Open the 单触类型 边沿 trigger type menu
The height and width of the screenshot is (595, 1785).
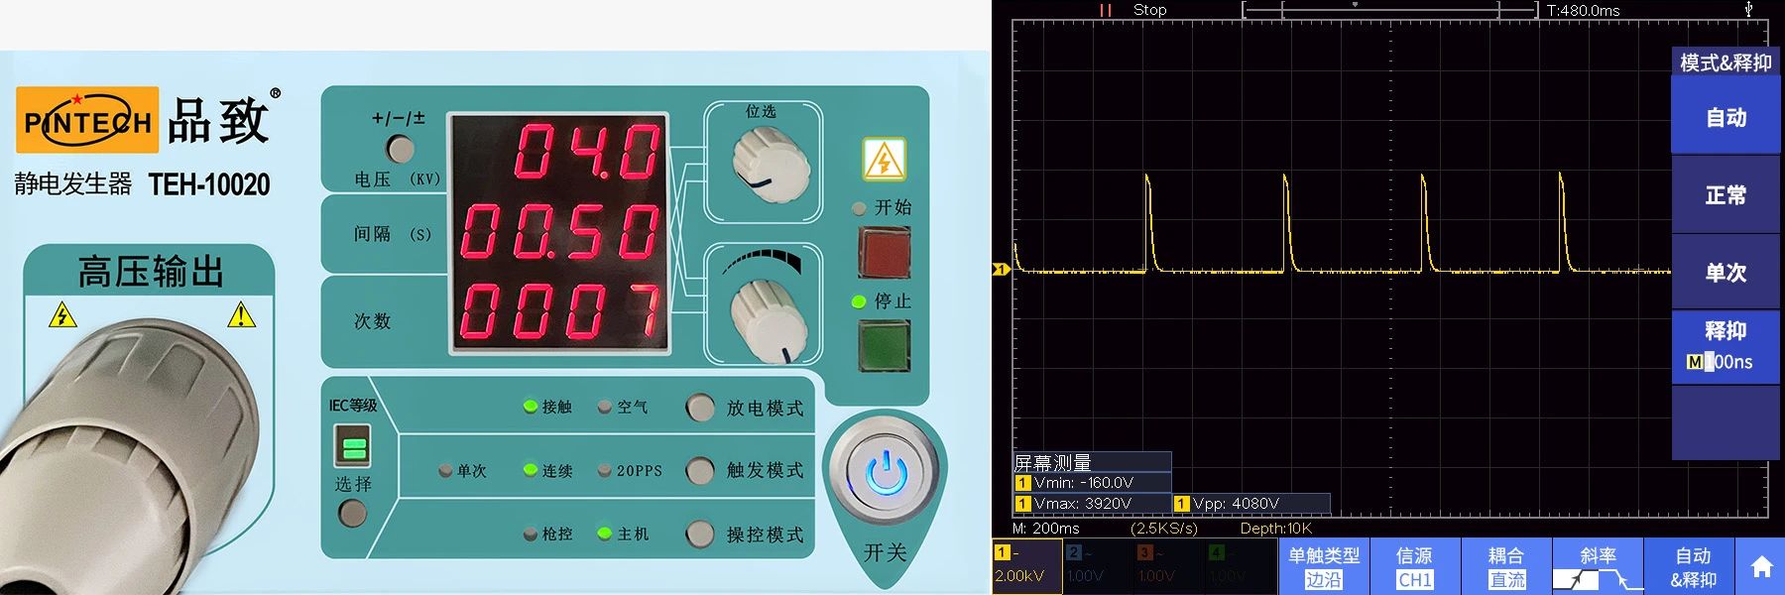point(1323,567)
